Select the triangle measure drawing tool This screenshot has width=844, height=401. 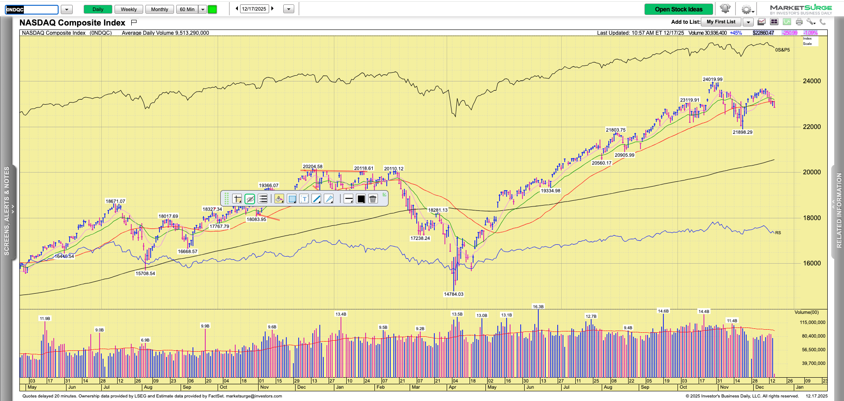329,199
